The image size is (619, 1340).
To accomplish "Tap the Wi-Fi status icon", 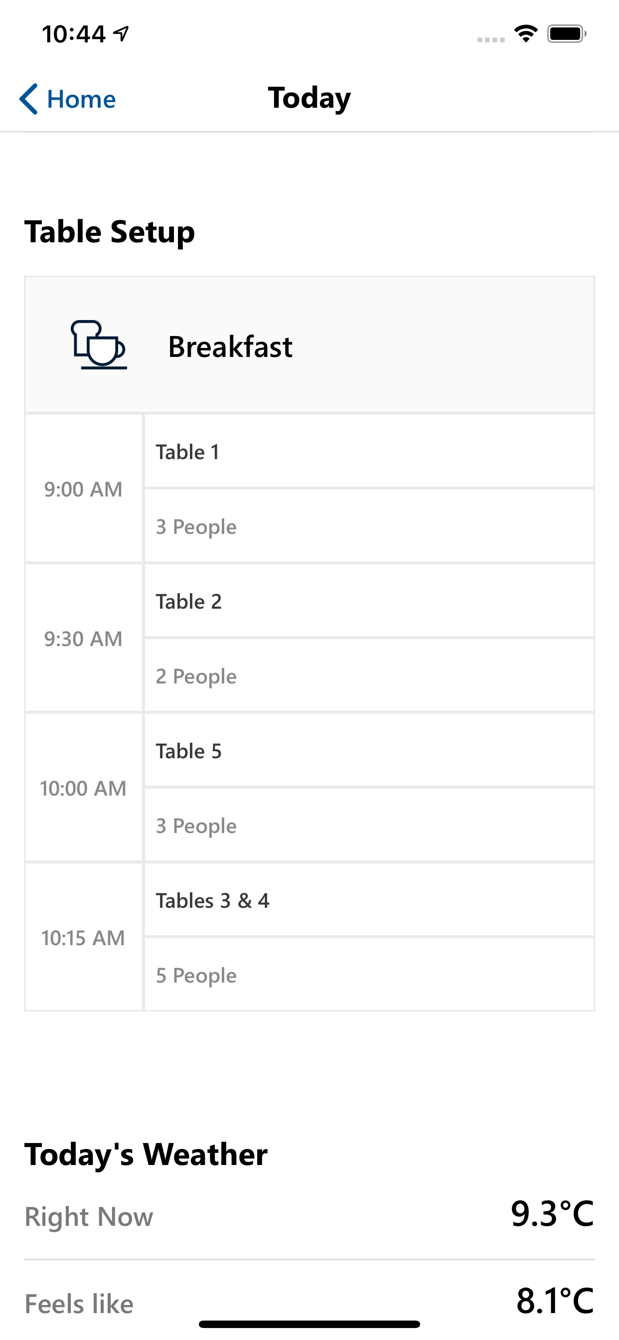I will [526, 34].
